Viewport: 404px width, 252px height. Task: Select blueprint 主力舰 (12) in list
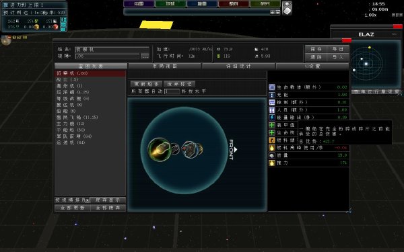[90, 124]
